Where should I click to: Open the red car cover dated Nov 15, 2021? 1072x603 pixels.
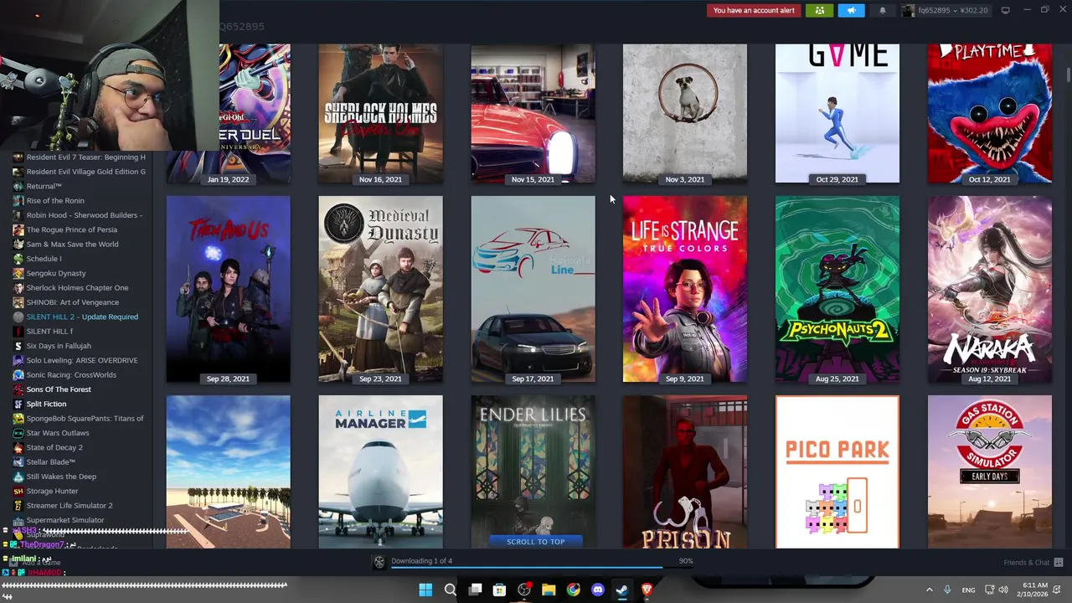point(533,113)
